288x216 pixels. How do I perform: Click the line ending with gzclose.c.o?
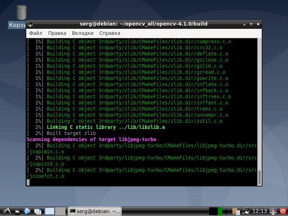click(x=127, y=60)
